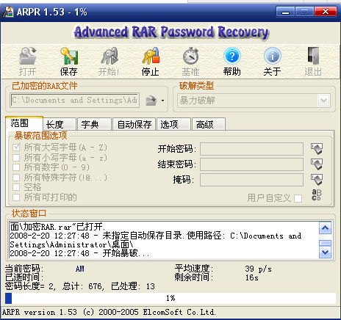Toggle 所有大写字母 (A - Z) checkbox
The width and height of the screenshot is (341, 320).
point(16,148)
